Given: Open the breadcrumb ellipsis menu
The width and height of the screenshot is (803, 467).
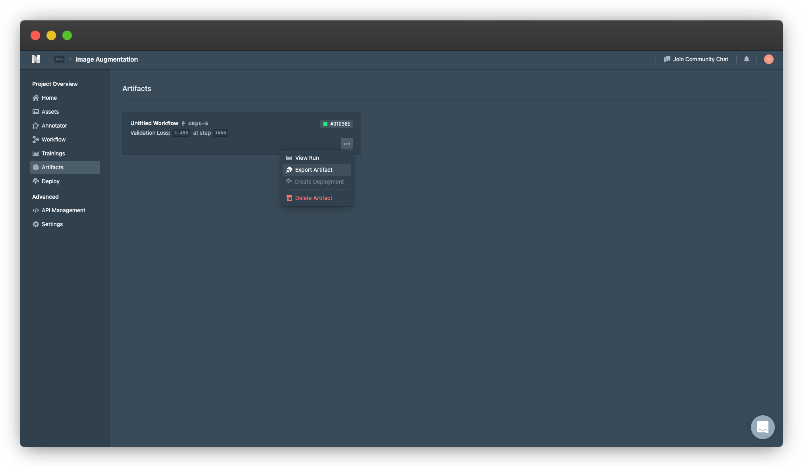Looking at the screenshot, I should point(59,59).
